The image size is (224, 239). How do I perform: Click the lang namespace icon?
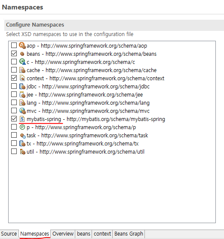point(22,103)
